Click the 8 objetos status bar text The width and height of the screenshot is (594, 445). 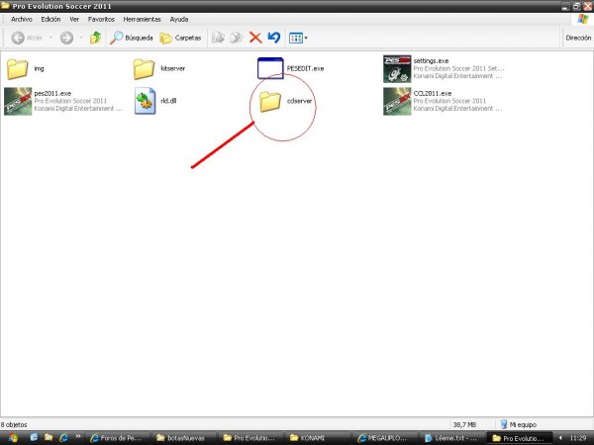(x=14, y=424)
